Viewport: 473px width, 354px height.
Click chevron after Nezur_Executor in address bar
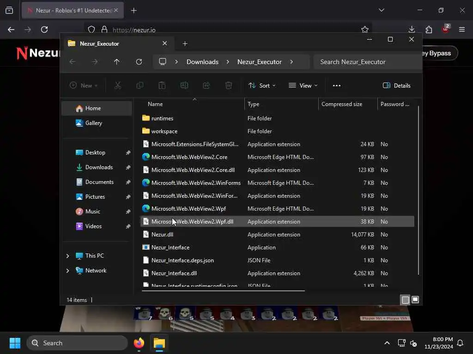291,62
